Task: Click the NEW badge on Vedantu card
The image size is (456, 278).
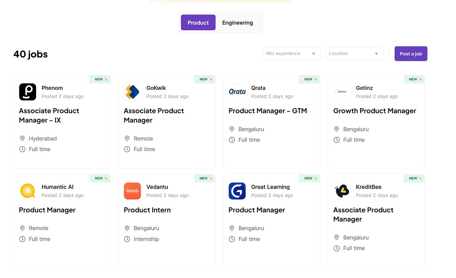Action: click(x=205, y=178)
